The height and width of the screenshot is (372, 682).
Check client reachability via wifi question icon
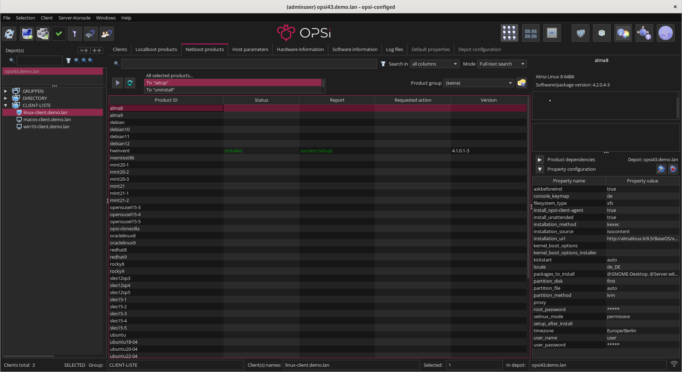coord(90,34)
